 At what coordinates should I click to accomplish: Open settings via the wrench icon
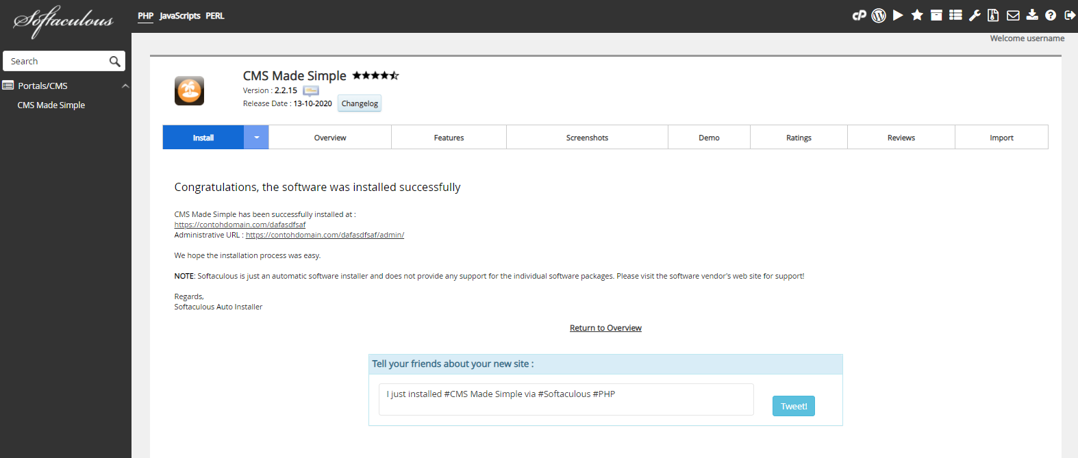coord(975,15)
